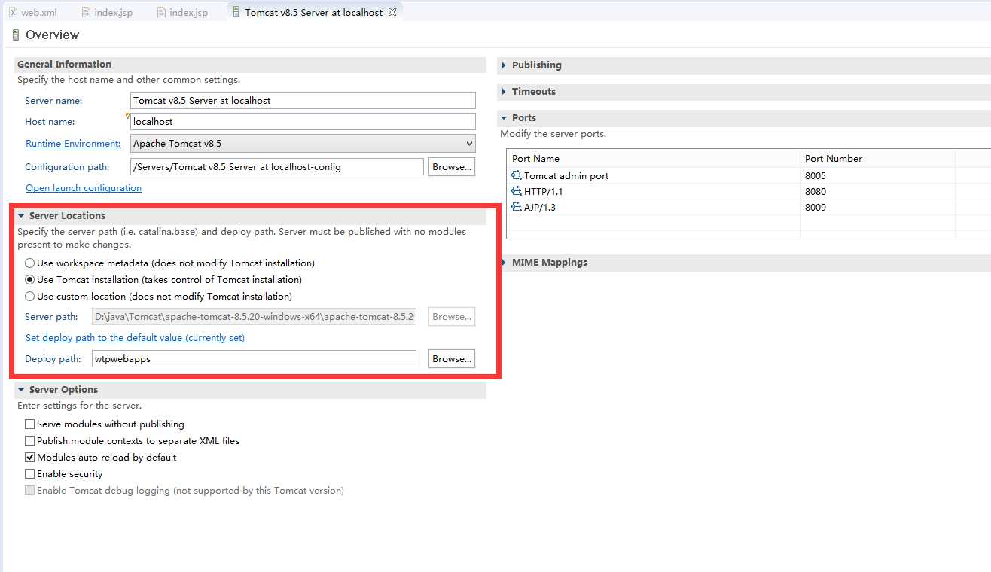The image size is (991, 572).
Task: Edit the Configuration path field
Action: (x=277, y=166)
